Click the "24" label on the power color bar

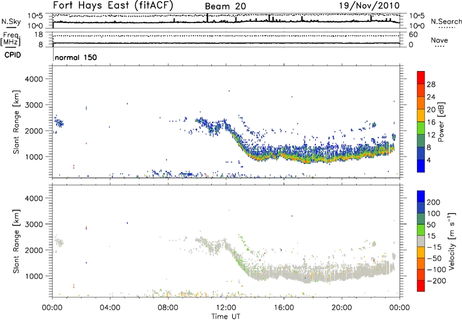pos(431,97)
